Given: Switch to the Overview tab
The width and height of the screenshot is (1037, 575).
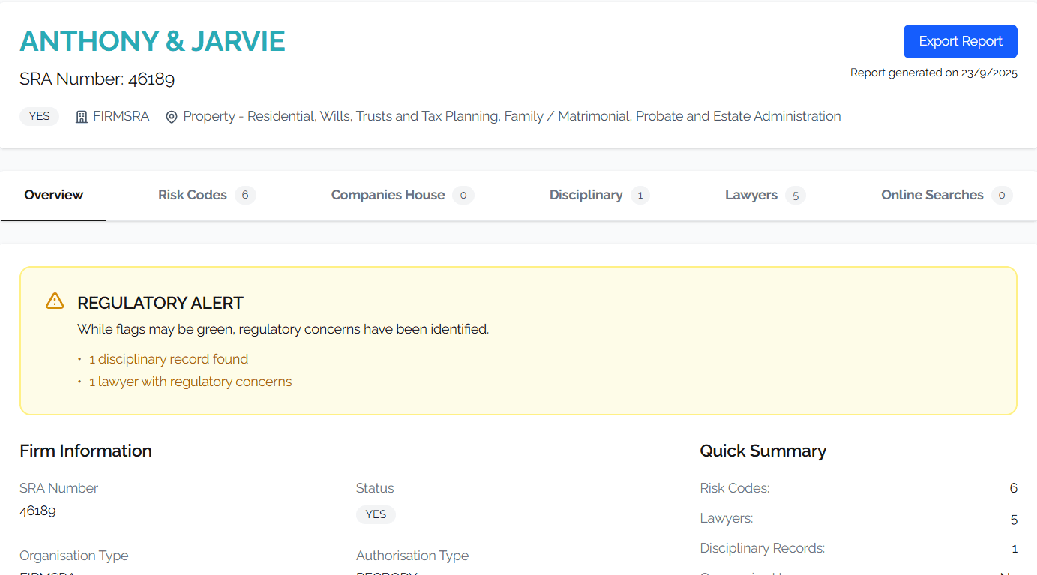Looking at the screenshot, I should pos(54,195).
